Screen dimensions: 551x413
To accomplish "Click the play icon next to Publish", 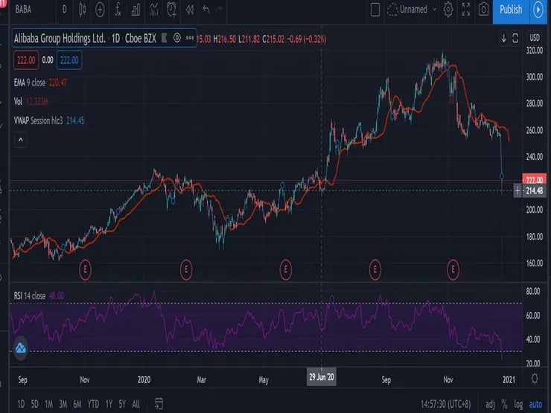I will coord(538,10).
